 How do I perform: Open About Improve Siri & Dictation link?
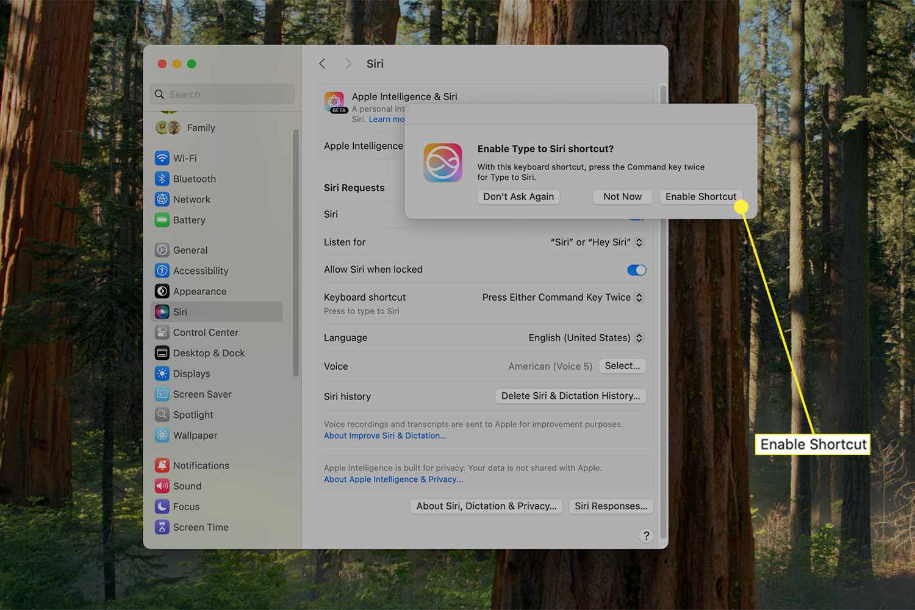click(x=385, y=436)
